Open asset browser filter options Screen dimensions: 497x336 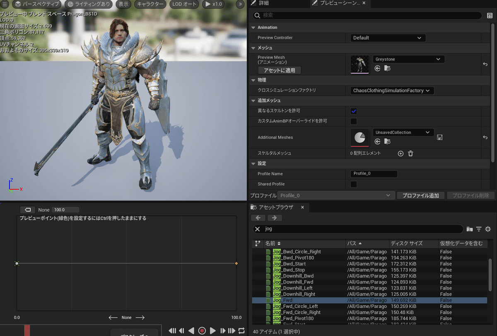(479, 229)
